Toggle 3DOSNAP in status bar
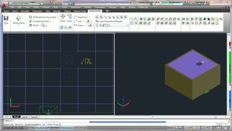The width and height of the screenshot is (232, 131). point(54,128)
